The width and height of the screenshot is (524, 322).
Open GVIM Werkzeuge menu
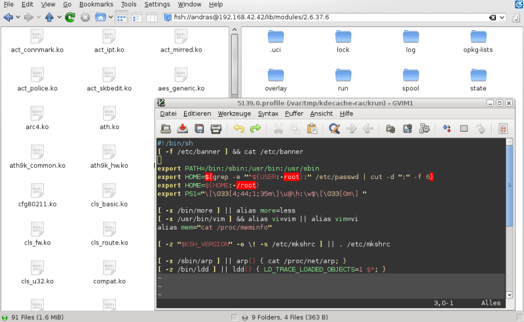point(234,113)
